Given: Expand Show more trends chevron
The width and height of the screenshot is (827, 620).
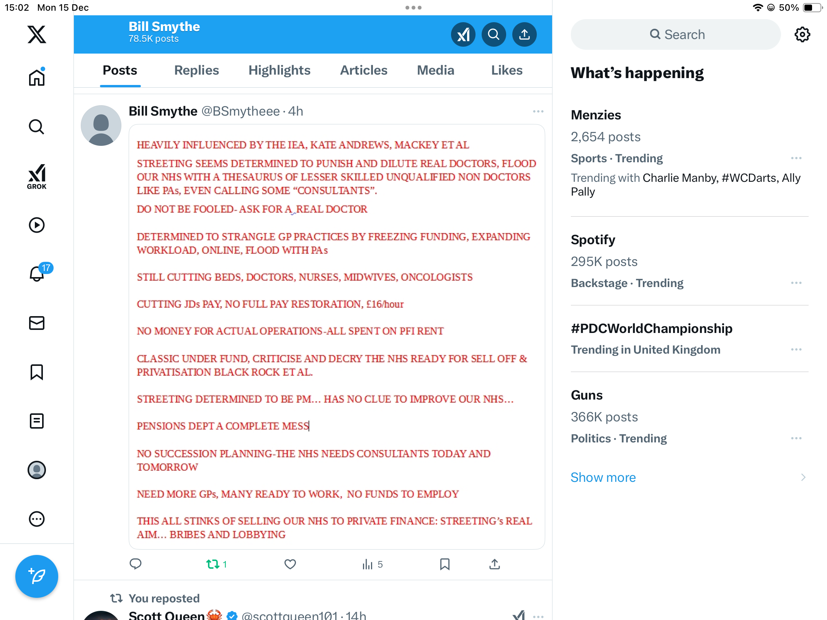Looking at the screenshot, I should tap(803, 477).
